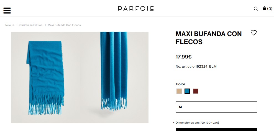Click the black add-to-cart button
This screenshot has height=131, width=274.
(x=216, y=130)
